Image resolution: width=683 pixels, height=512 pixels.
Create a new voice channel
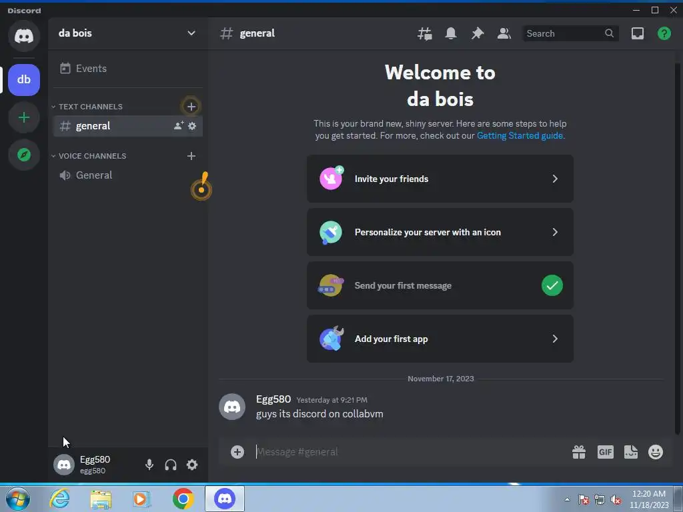(x=191, y=156)
